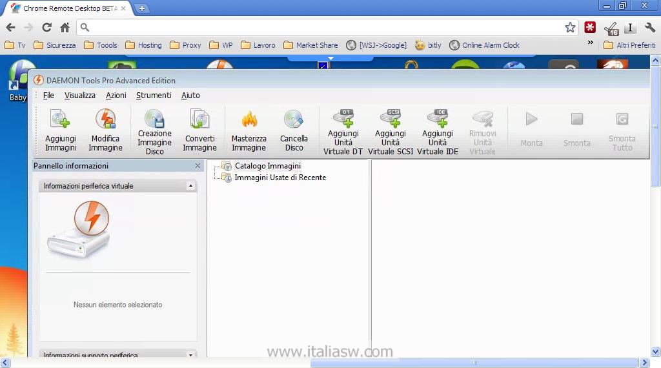Open a new Chrome tab
Viewport: 661px width, 368px height.
142,8
